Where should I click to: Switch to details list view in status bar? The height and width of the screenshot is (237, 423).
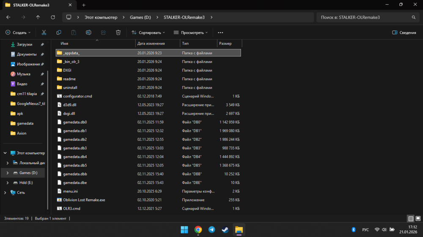coord(410,218)
